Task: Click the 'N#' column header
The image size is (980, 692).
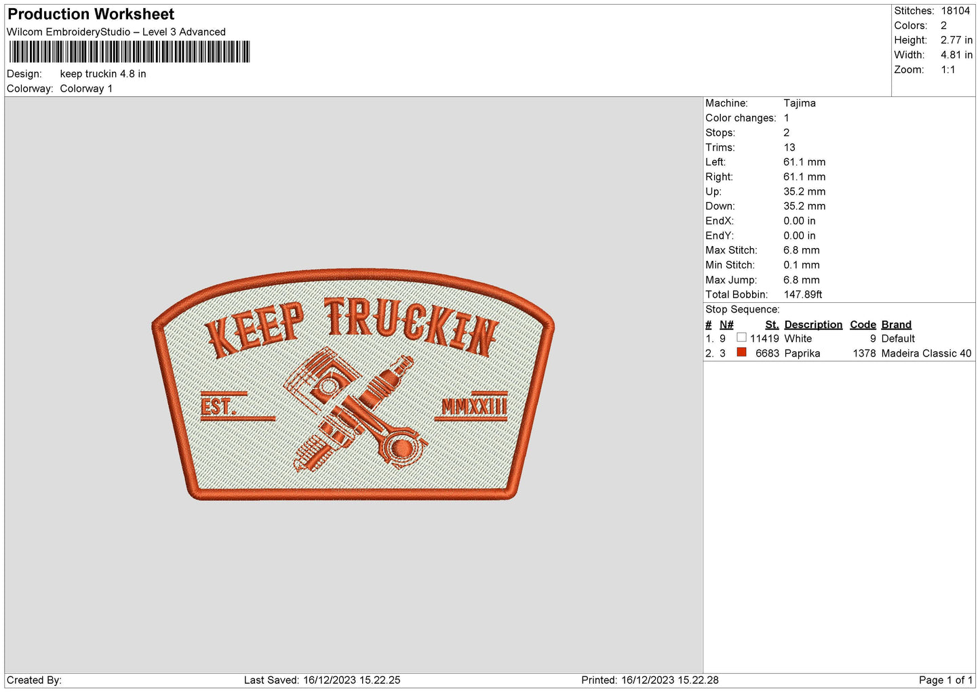Action: coord(726,325)
